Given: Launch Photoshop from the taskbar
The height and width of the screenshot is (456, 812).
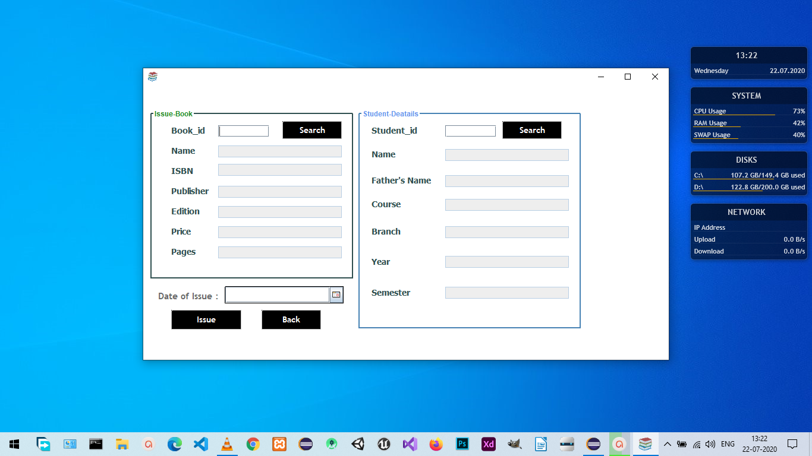Looking at the screenshot, I should (x=462, y=444).
